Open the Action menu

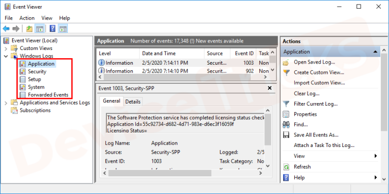[27, 18]
